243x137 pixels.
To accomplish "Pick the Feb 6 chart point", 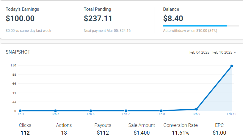I will click(91, 111).
